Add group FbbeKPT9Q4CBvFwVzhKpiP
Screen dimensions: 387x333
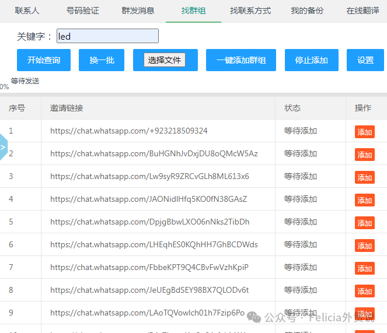(x=365, y=268)
